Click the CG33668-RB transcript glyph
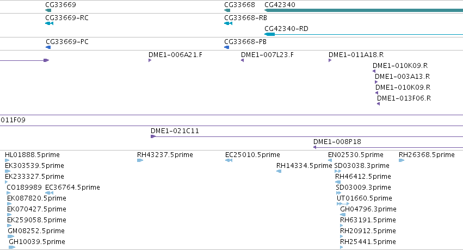The height and width of the screenshot is (250, 463). [x=229, y=23]
